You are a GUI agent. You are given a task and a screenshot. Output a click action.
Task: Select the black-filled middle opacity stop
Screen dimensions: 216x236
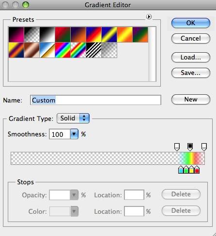(x=190, y=147)
